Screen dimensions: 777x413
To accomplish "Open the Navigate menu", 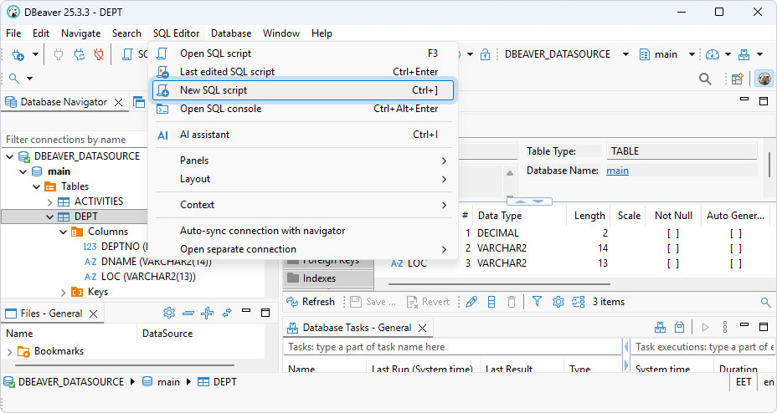I will 80,33.
